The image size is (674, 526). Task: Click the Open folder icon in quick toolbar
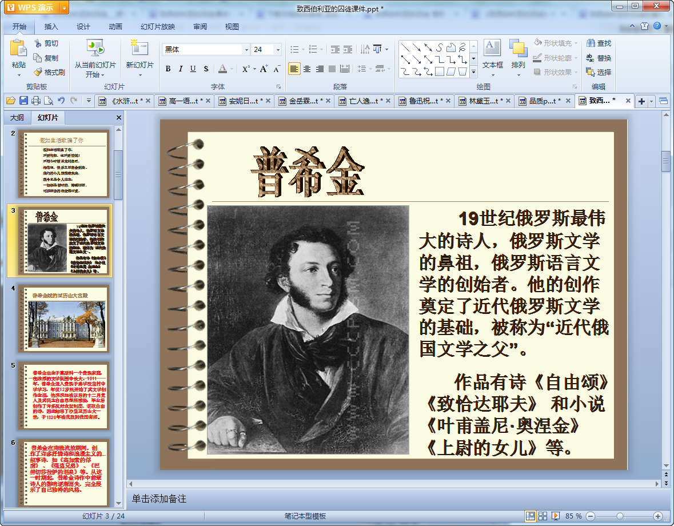pos(11,101)
